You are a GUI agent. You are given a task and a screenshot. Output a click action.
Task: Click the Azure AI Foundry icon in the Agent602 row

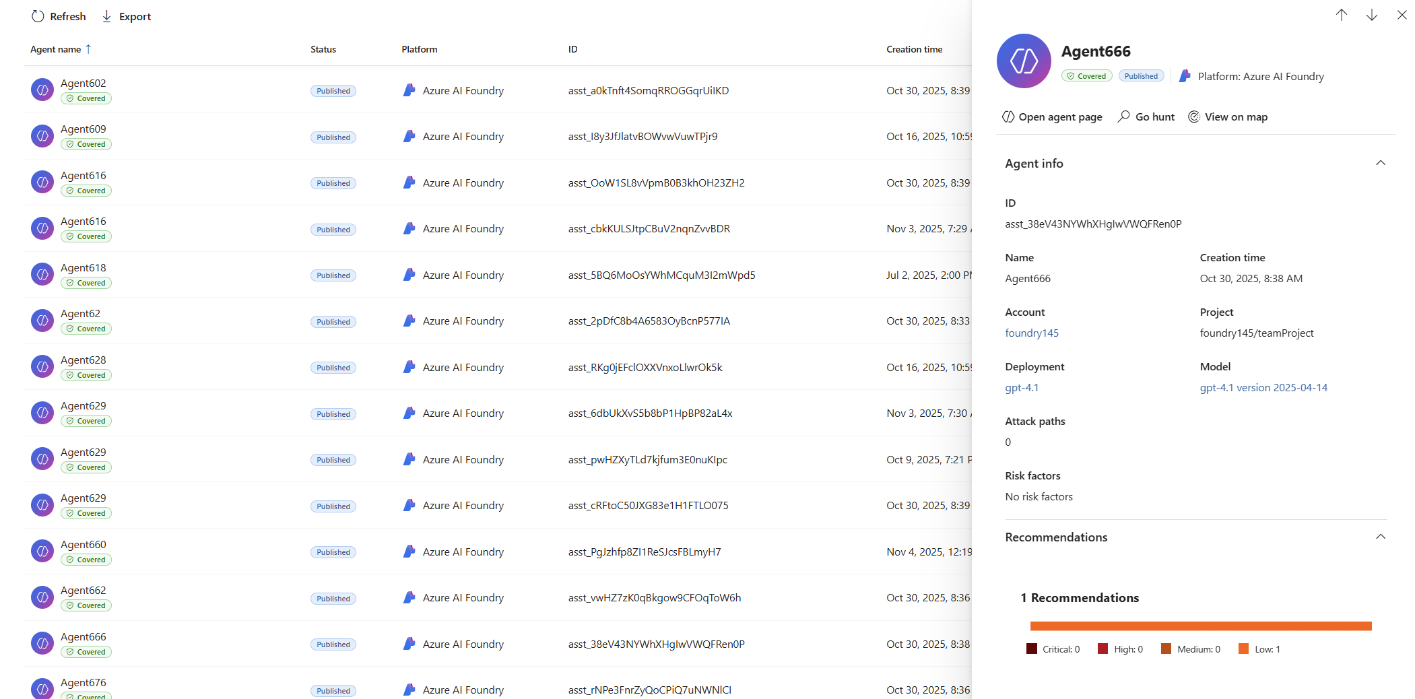click(x=409, y=90)
